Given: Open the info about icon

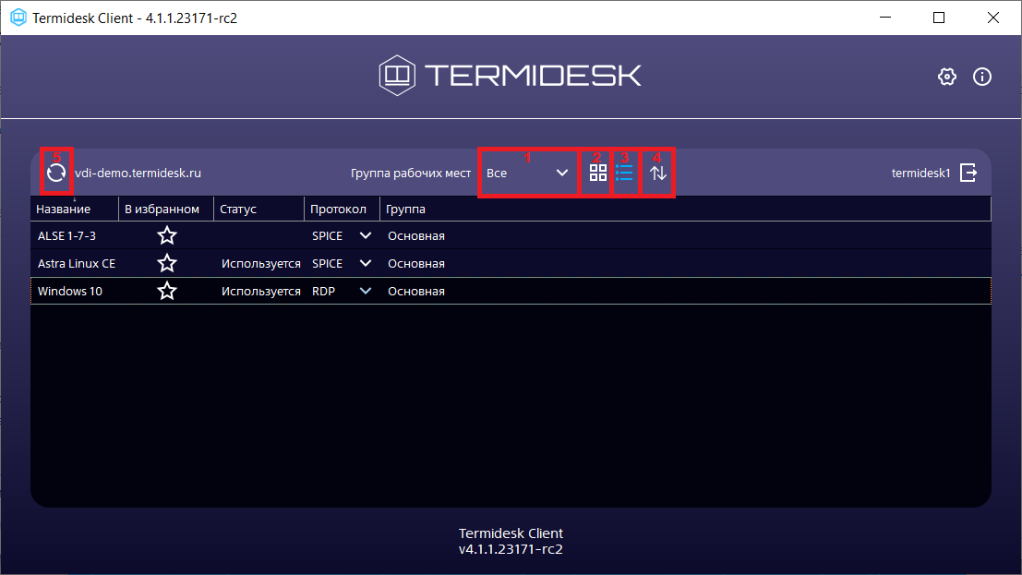Looking at the screenshot, I should (982, 77).
